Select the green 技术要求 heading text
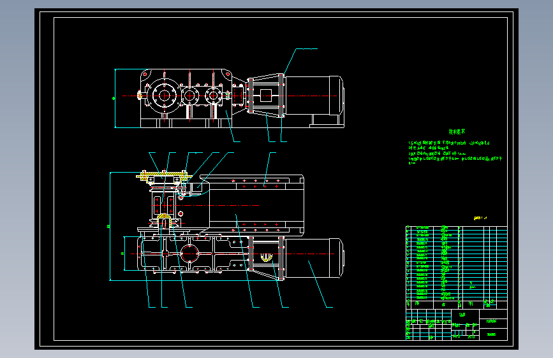 coord(457,132)
